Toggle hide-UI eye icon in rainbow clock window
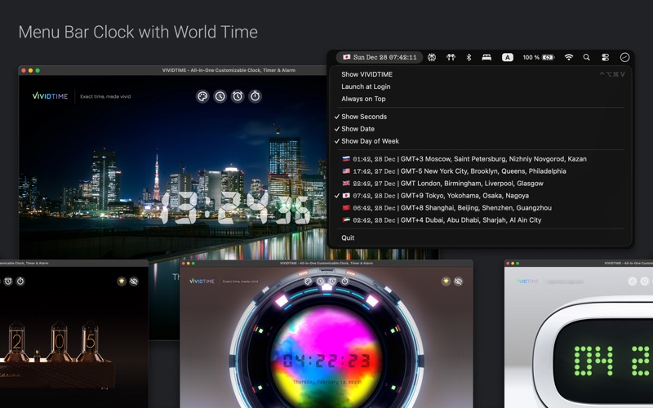Image resolution: width=653 pixels, height=408 pixels. (458, 282)
